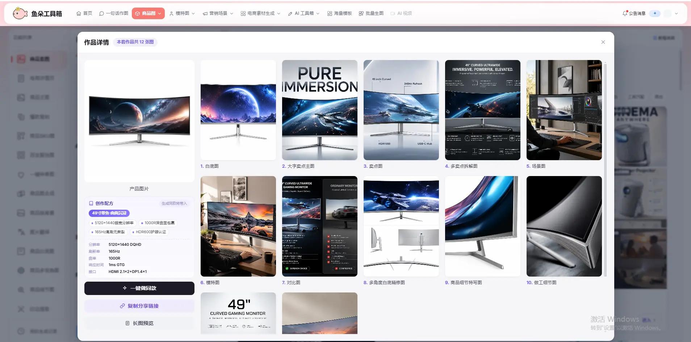Expand the 模特图 navigation dropdown
The width and height of the screenshot is (691, 342).
[182, 13]
